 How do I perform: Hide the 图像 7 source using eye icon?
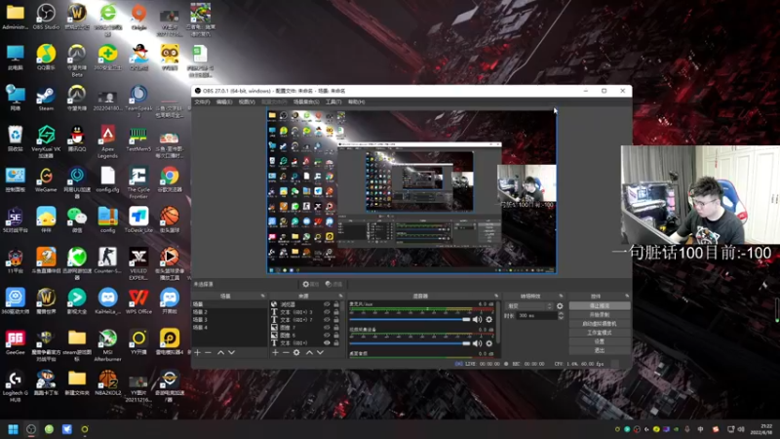pos(325,328)
